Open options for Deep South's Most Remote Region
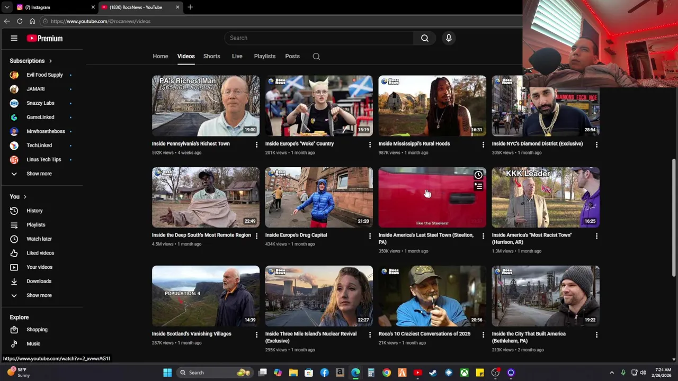Viewport: 678px width, 381px height. [256, 236]
